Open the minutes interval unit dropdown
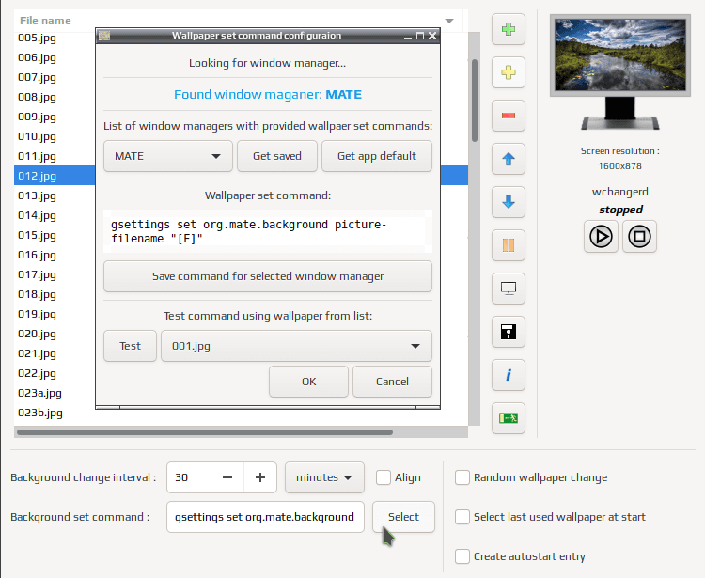 pyautogui.click(x=324, y=477)
